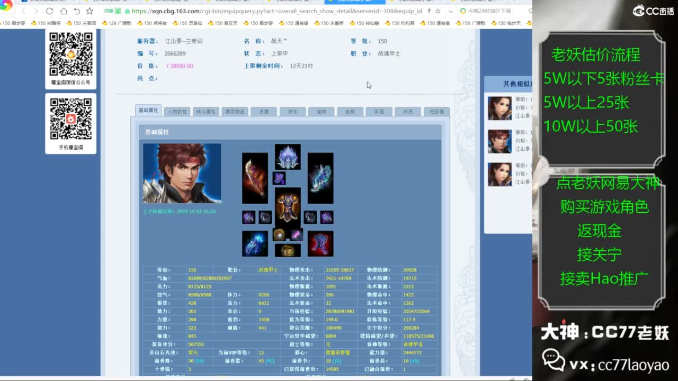678x381 pixels.
Task: Click the undo-close-tab arrow icon
Action: 77,11
